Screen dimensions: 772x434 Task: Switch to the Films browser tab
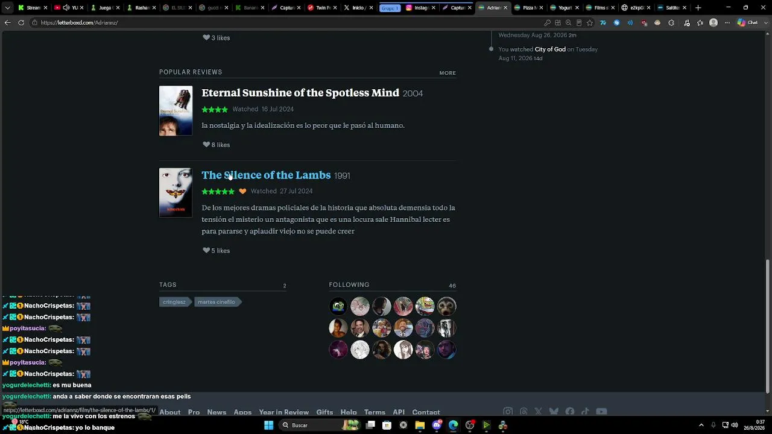coord(601,8)
